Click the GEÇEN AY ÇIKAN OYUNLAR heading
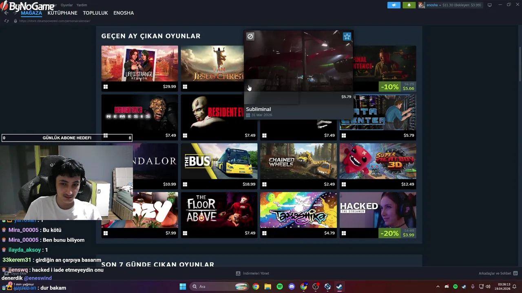The width and height of the screenshot is (522, 293). 151,36
